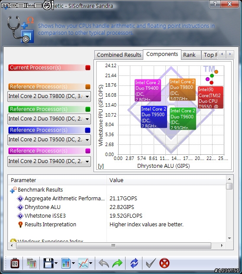242x274 pixels.
Task: Click the magenta reference processor color square
Action: pos(88,151)
